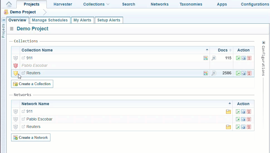Delete the 911 network with its trash icon
270x153 pixels.
pos(249,112)
